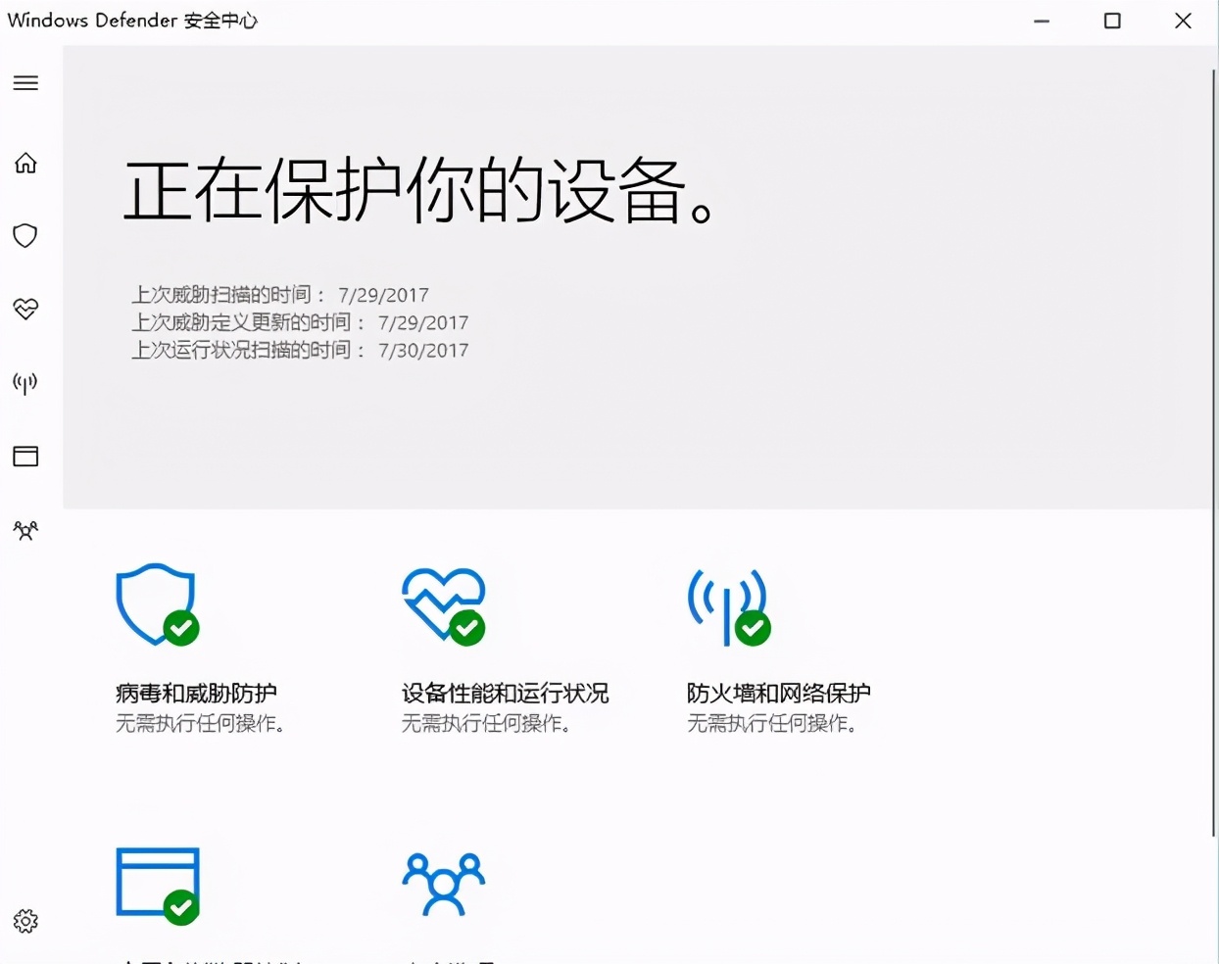1219x964 pixels.
Task: Open 防火墙和网络保护 via its tile title
Action: click(777, 693)
